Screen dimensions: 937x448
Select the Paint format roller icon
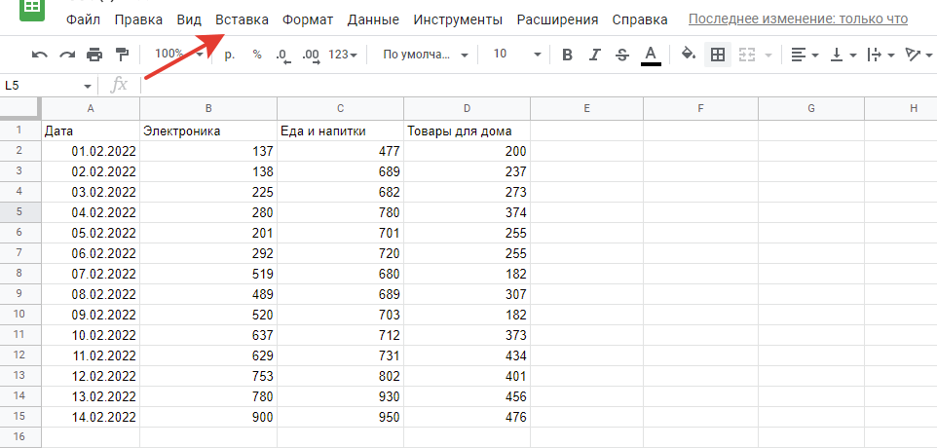122,55
